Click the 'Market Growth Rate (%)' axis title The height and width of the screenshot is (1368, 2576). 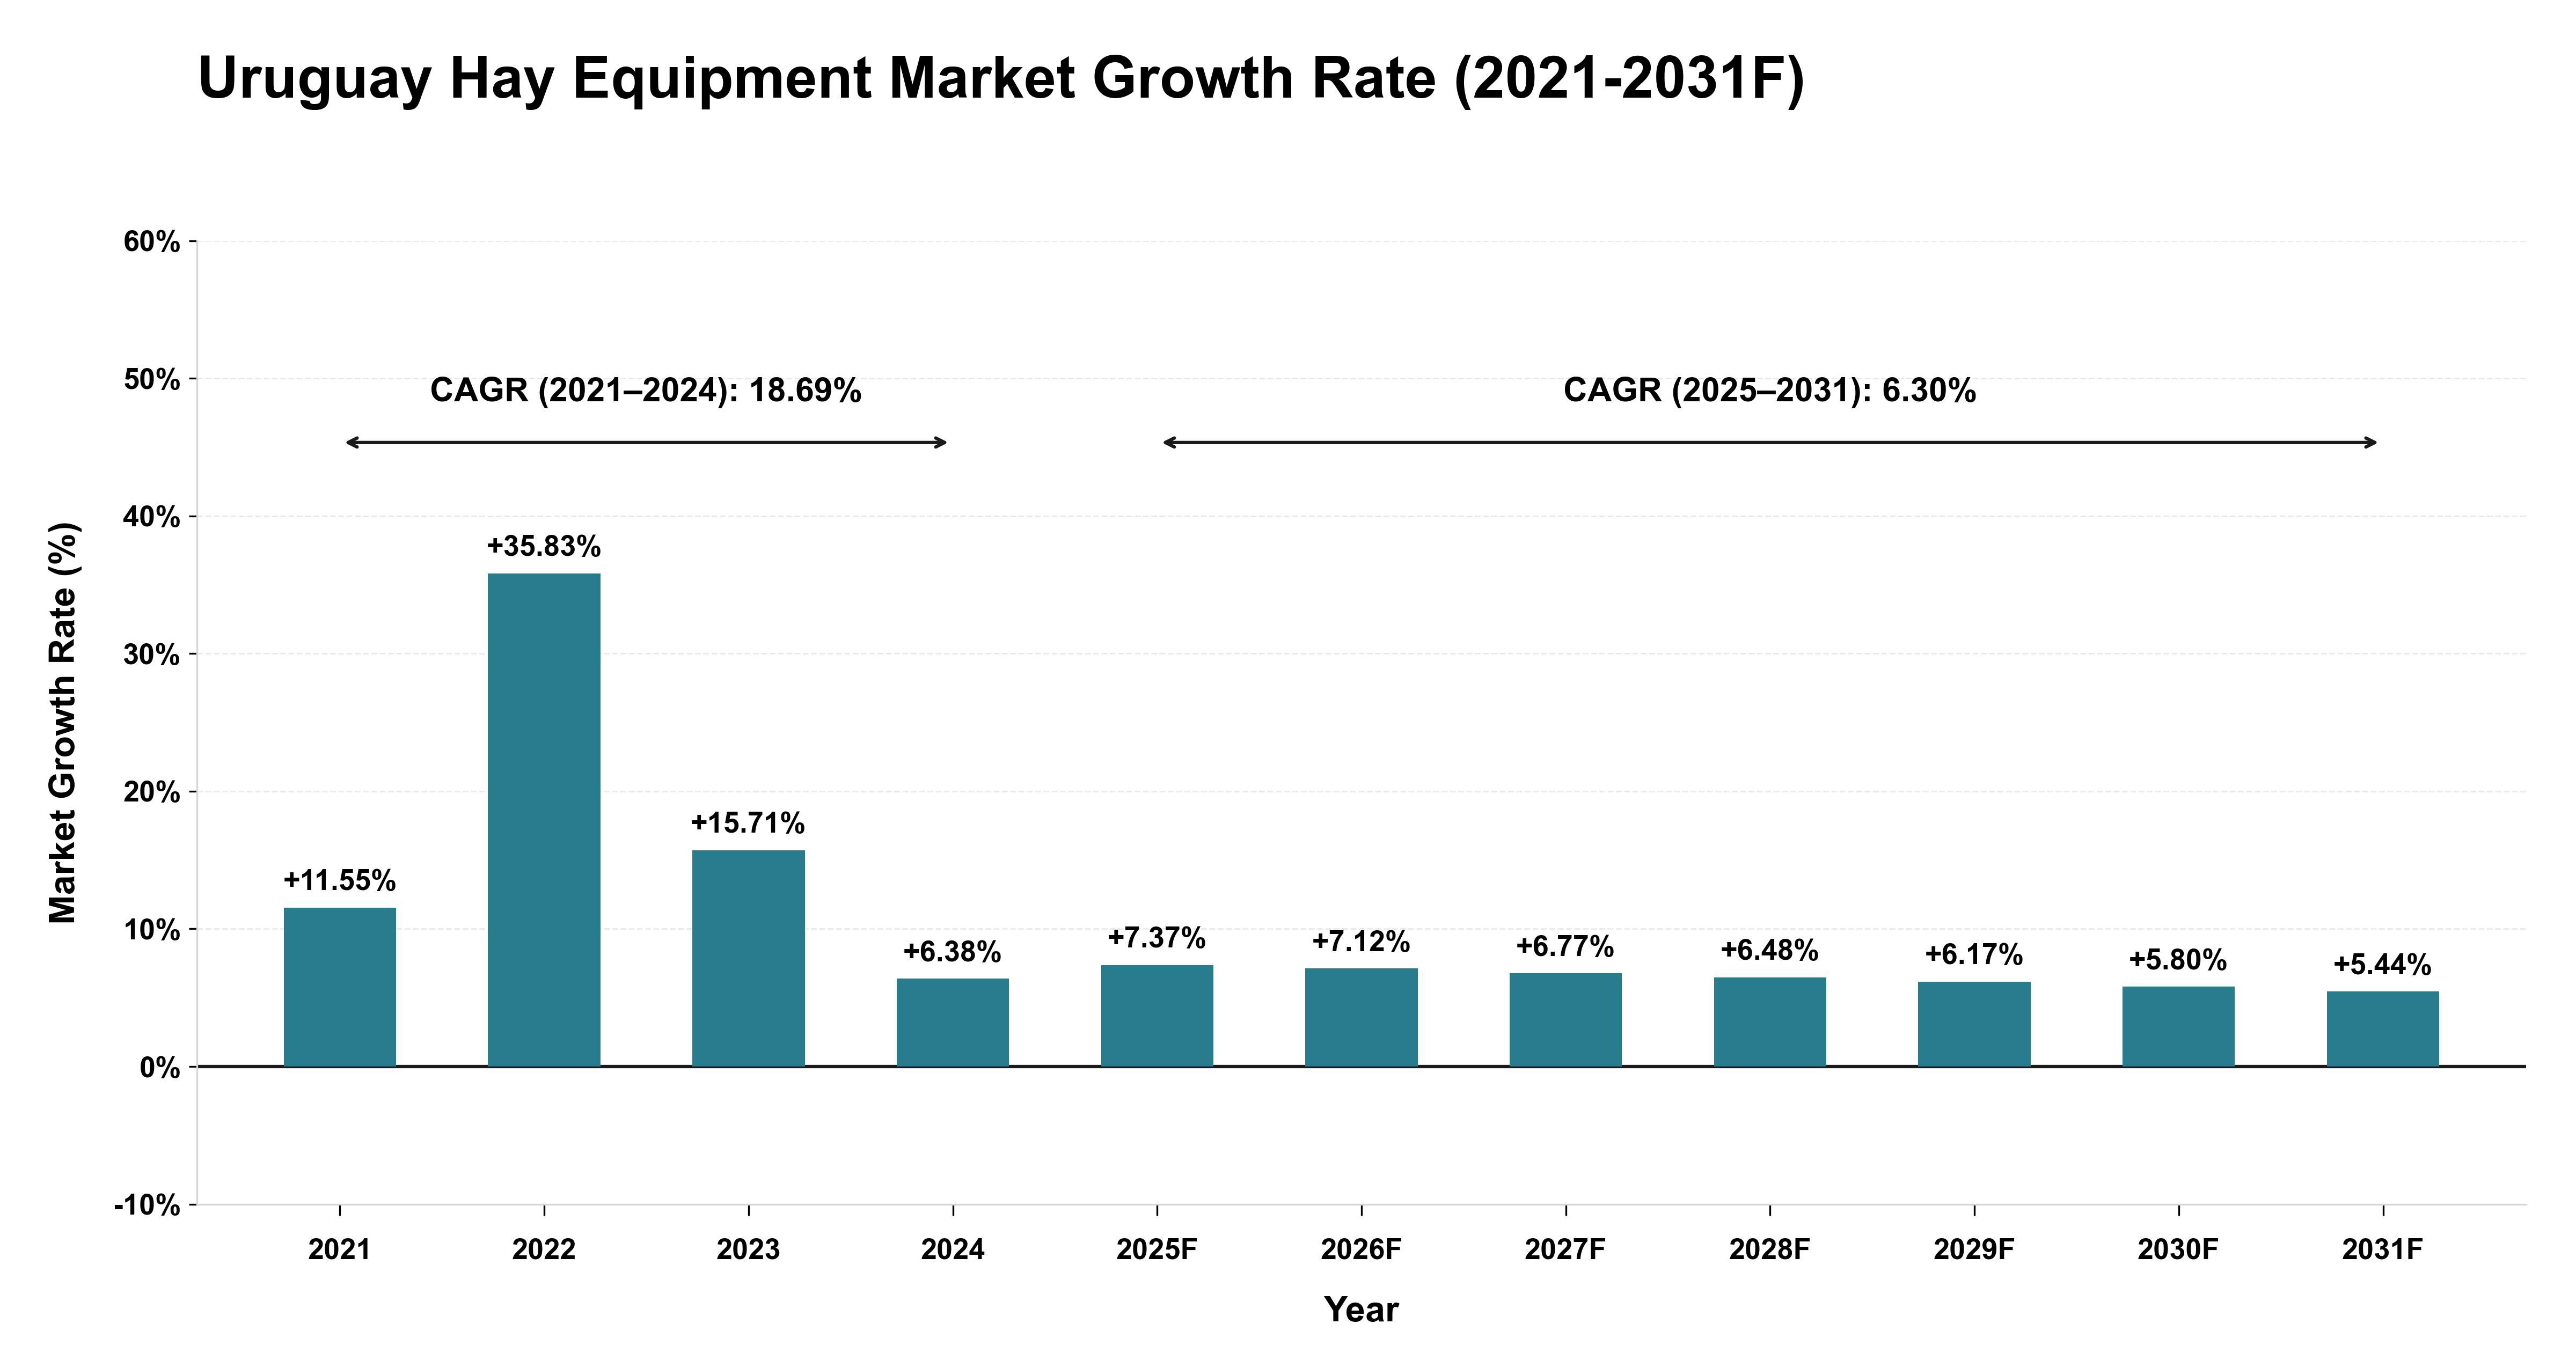64,723
